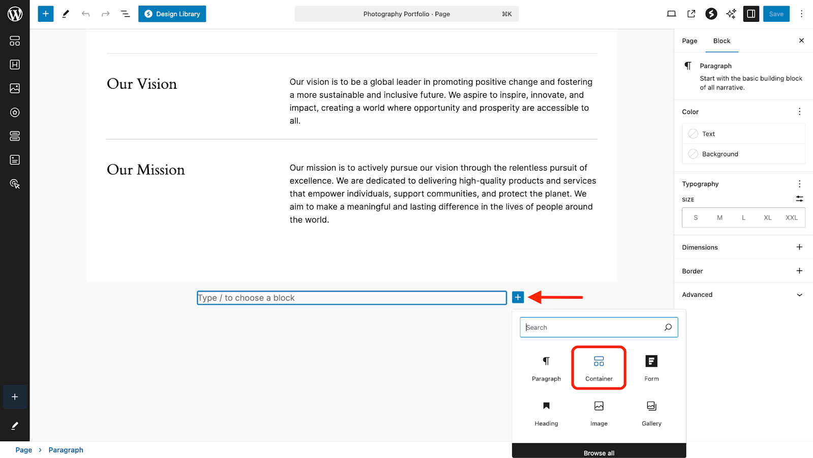This screenshot has width=813, height=458.
Task: Open the Document Overview list icon
Action: point(125,14)
